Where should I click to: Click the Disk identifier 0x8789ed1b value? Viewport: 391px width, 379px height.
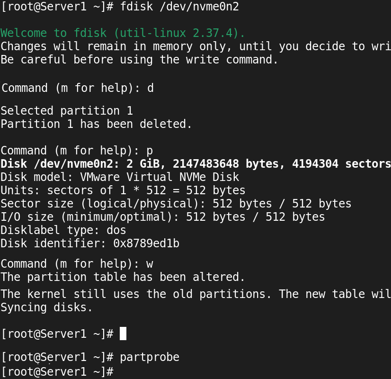[146, 244]
